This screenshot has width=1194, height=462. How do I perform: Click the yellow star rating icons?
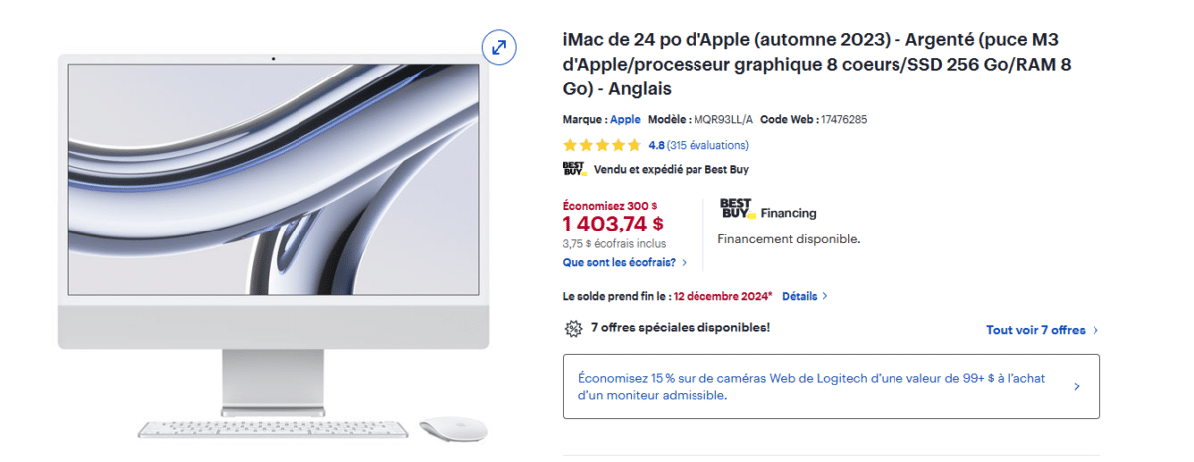pyautogui.click(x=602, y=145)
